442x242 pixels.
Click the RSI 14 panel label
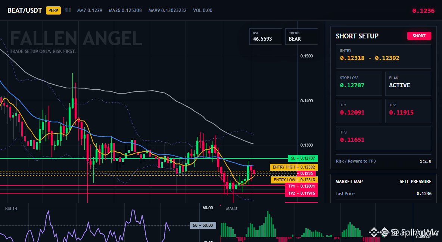click(x=11, y=208)
